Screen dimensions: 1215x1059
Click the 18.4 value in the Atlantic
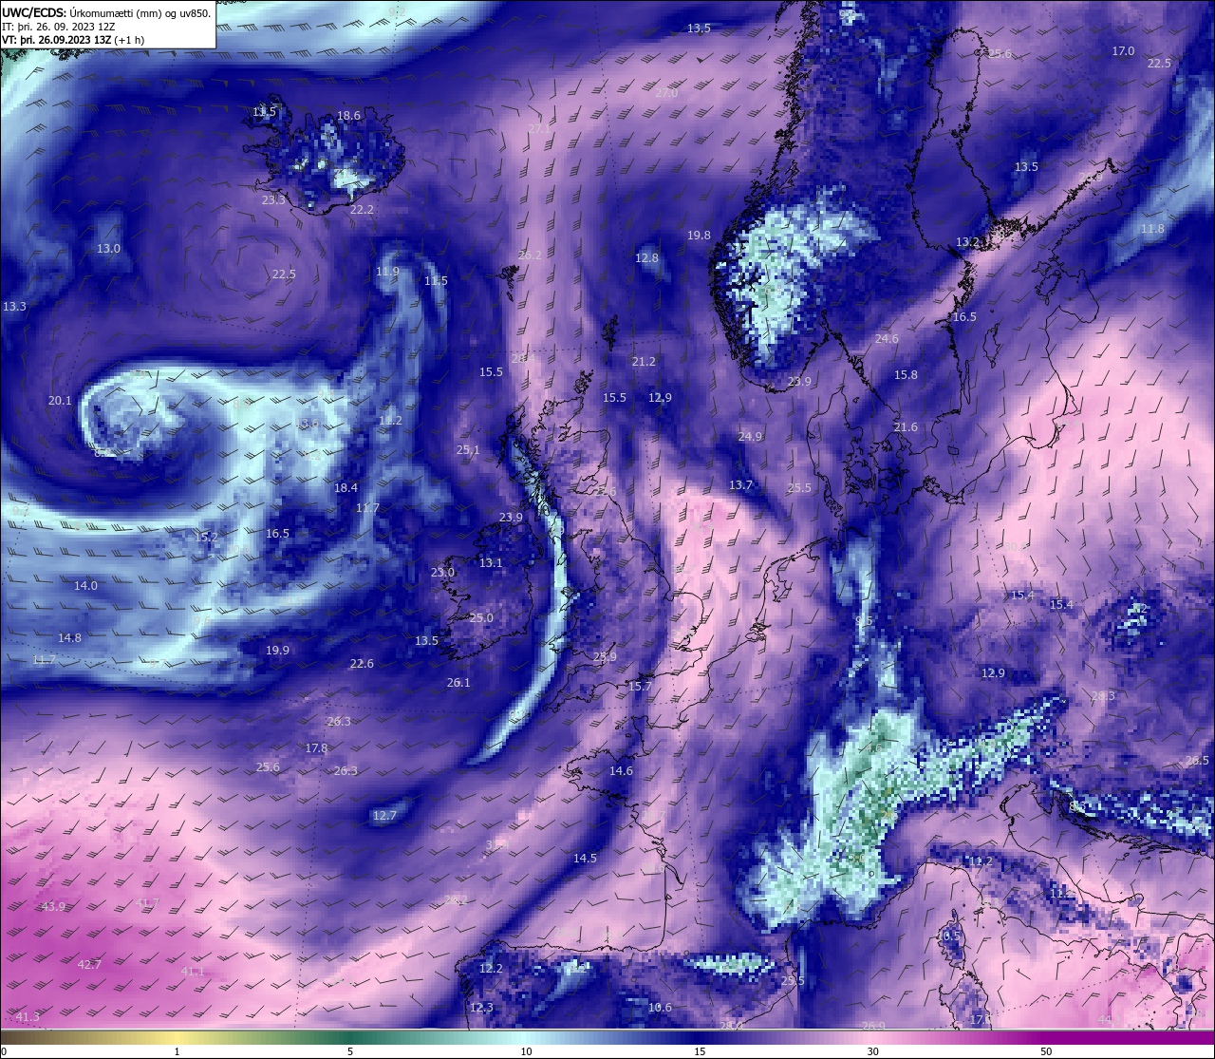(x=346, y=487)
